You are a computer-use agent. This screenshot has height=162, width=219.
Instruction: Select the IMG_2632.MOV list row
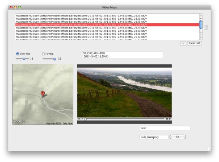(x=107, y=37)
